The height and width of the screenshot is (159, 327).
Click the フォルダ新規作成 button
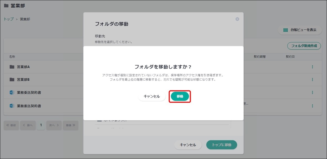(x=304, y=46)
